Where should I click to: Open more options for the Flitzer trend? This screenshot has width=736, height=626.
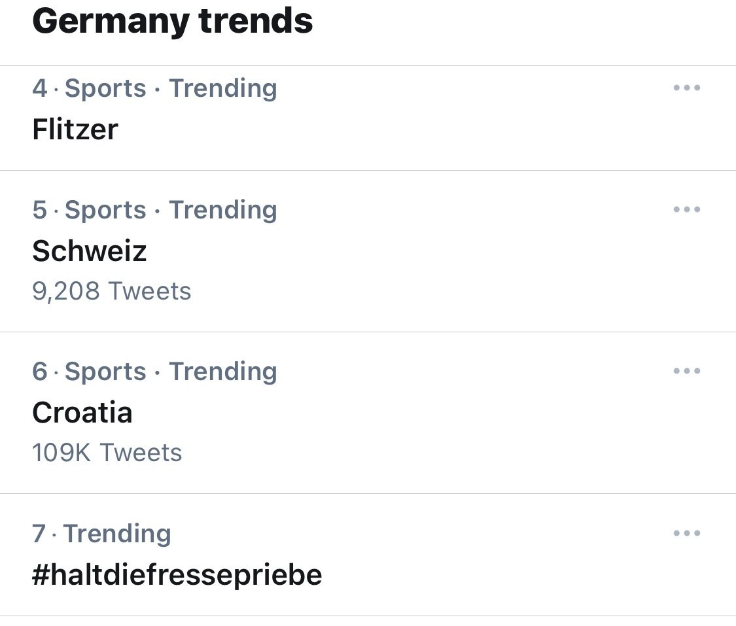coord(686,88)
